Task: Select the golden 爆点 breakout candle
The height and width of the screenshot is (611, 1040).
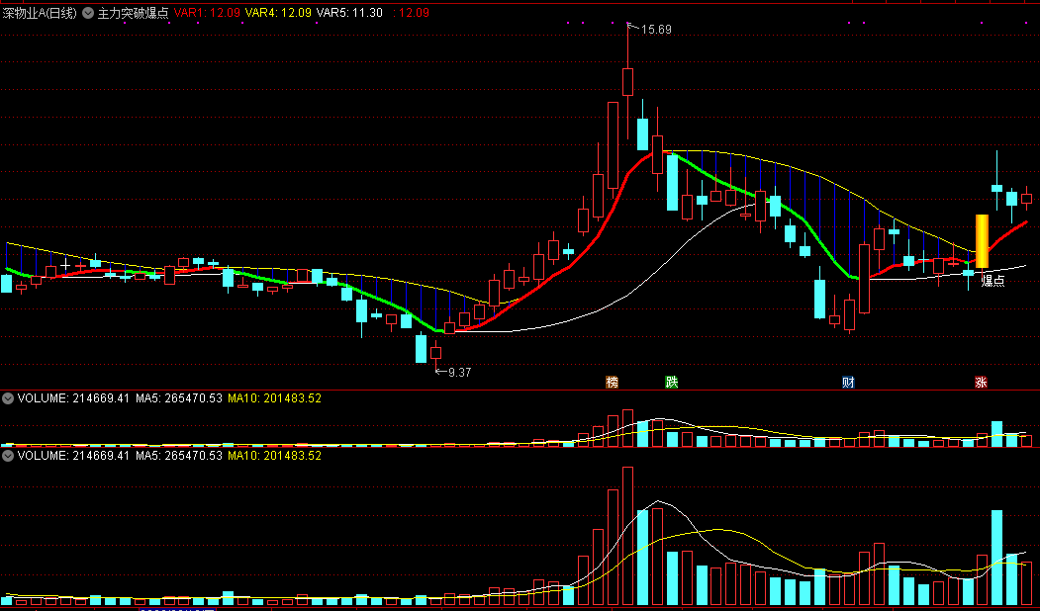Action: (982, 241)
